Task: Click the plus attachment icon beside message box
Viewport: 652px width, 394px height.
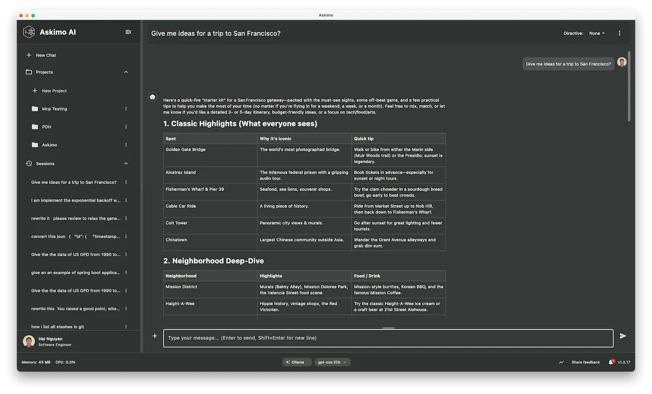Action: 155,336
